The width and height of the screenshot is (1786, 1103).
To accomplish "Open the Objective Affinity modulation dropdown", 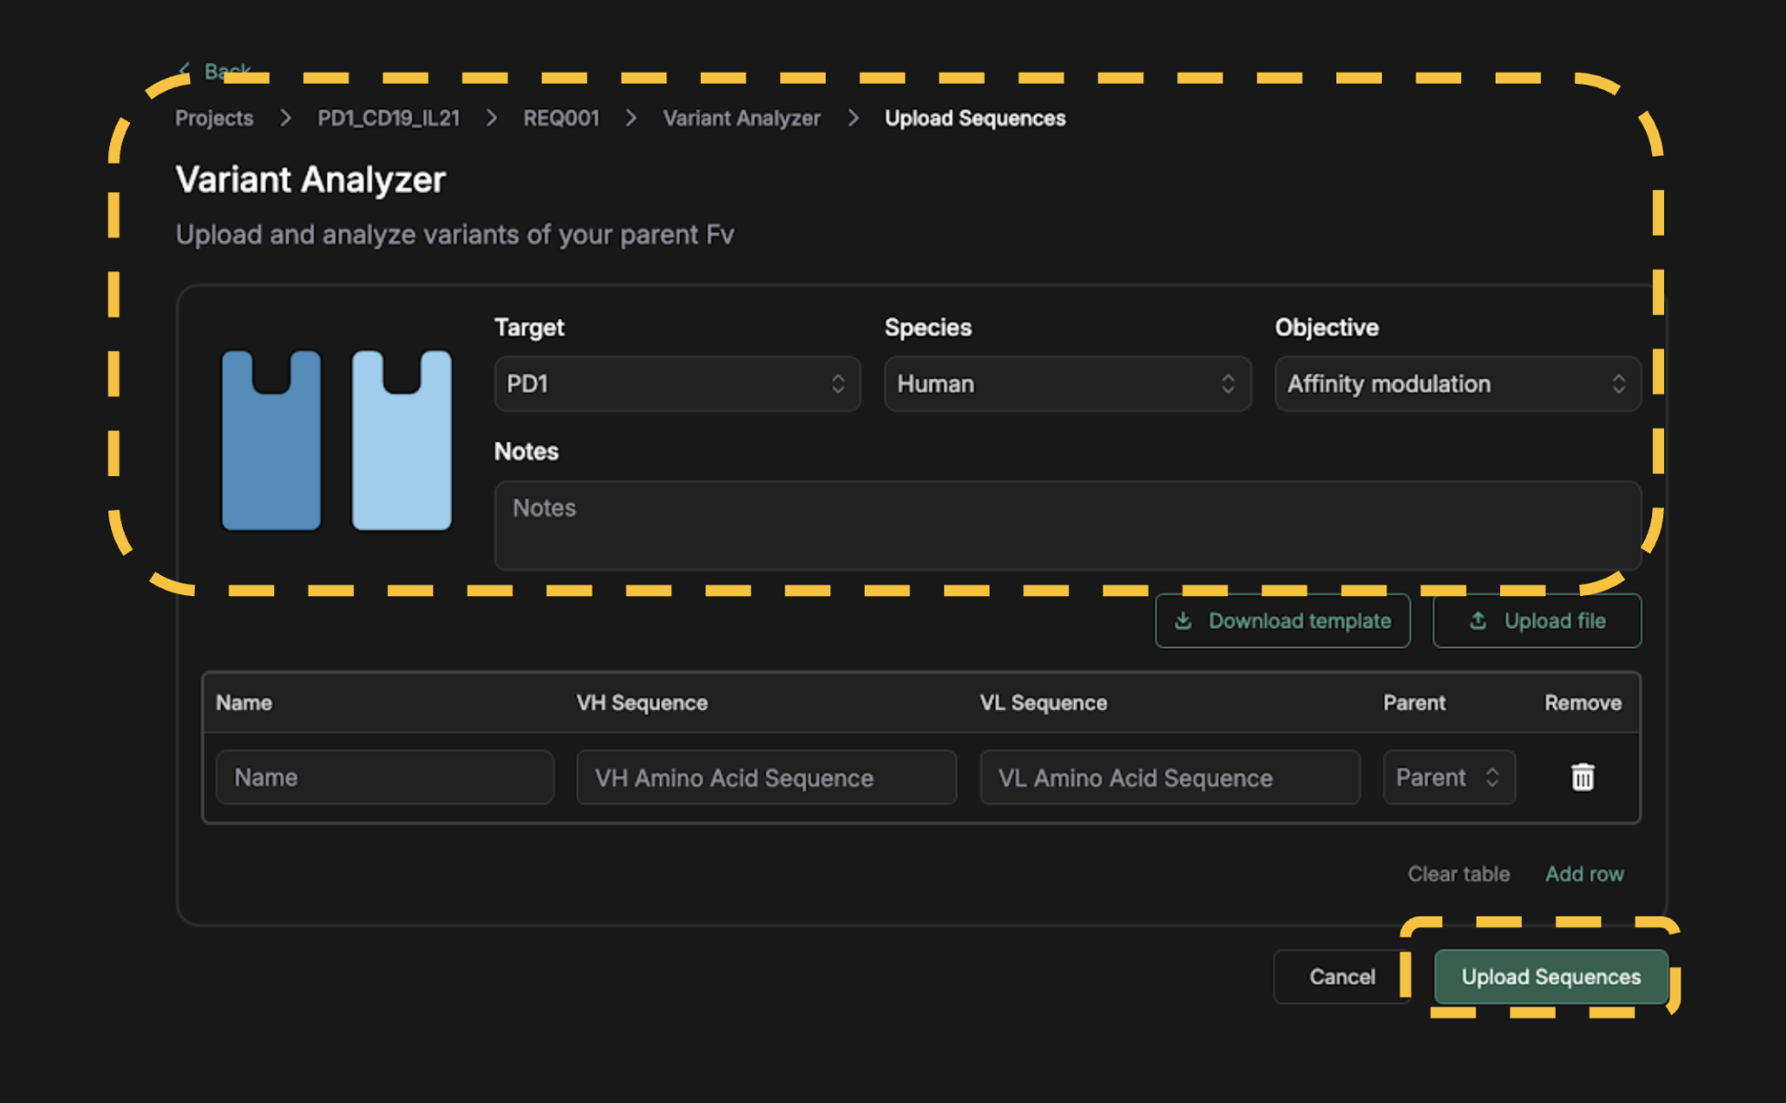I will (1456, 384).
